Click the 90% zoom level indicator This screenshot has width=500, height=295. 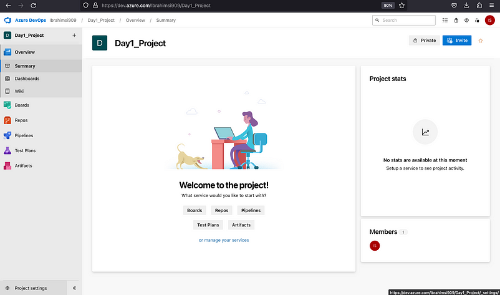tap(388, 6)
